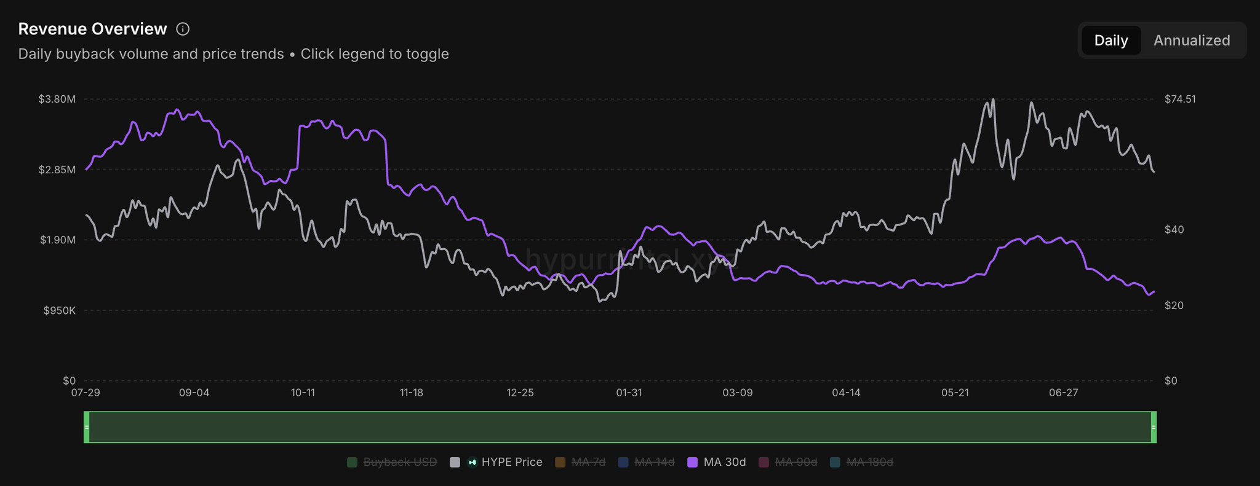The image size is (1260, 486).
Task: Switch to the Annualized view tab
Action: pos(1192,41)
